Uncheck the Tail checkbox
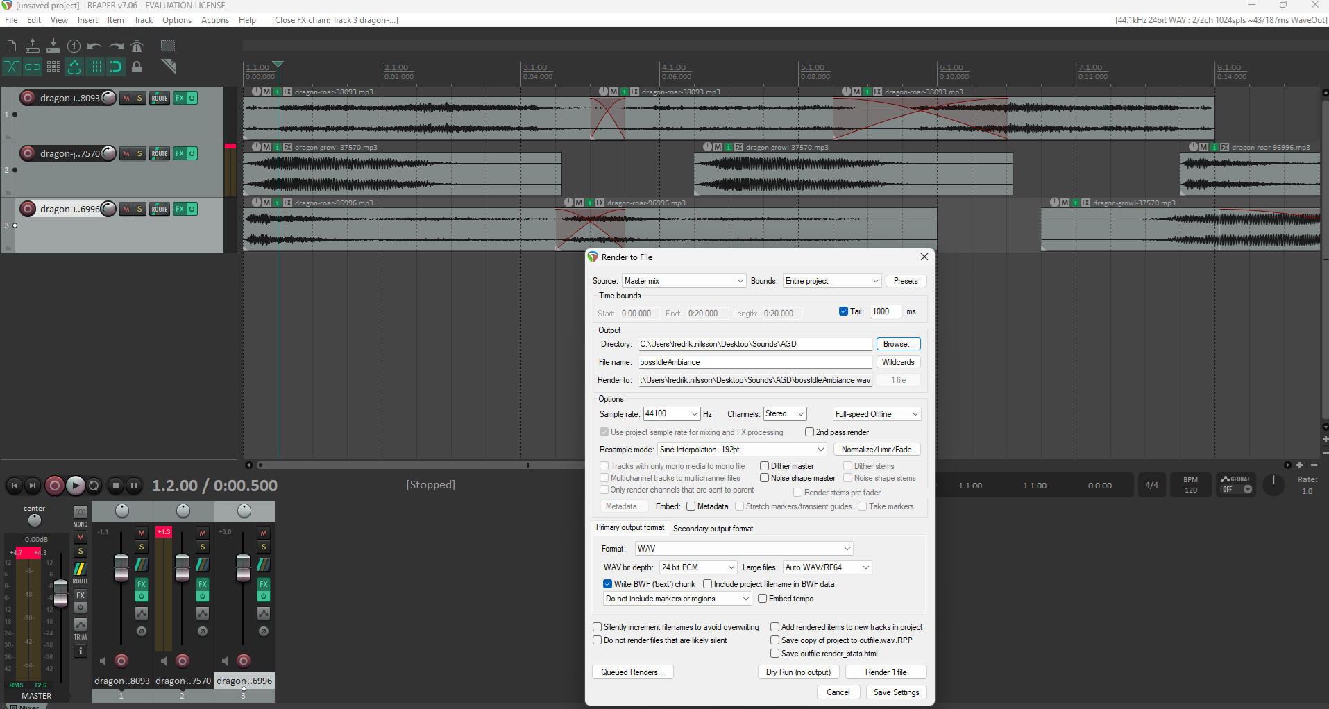This screenshot has width=1329, height=709. click(x=843, y=311)
